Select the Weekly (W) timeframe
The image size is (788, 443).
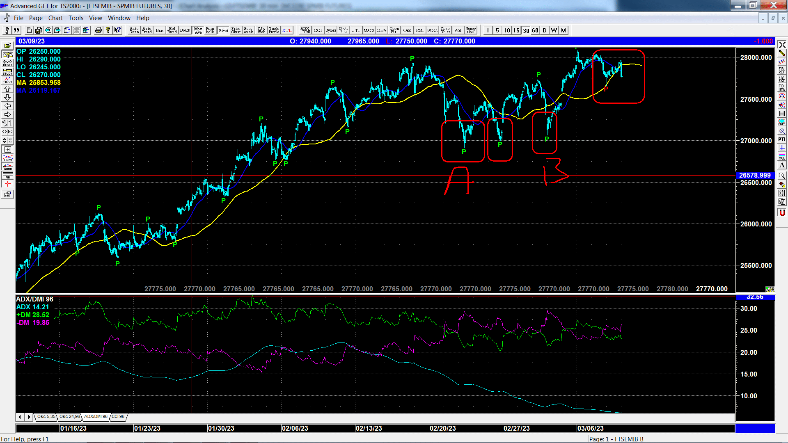(x=554, y=30)
